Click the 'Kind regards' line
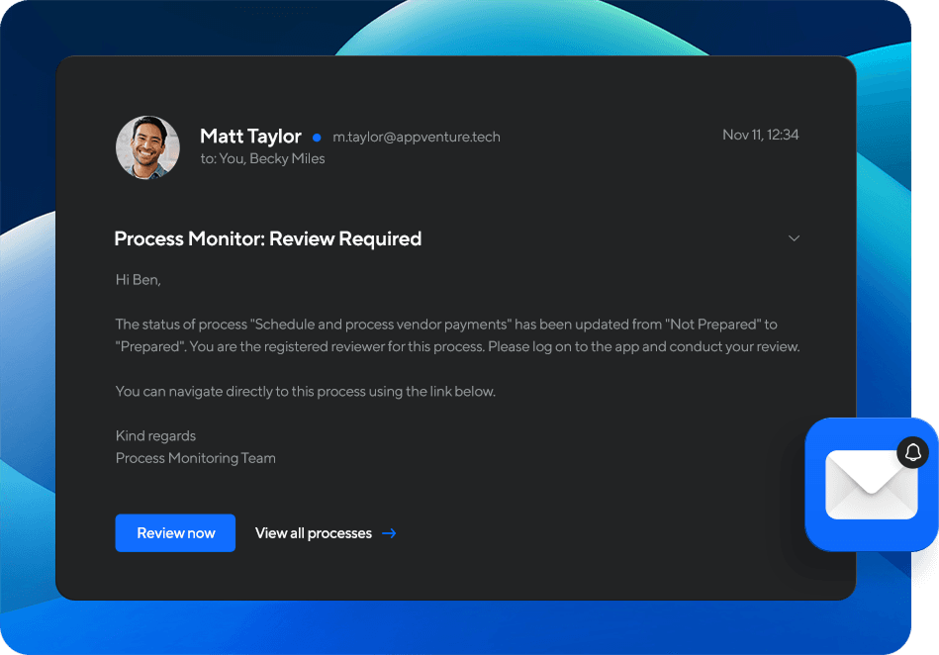Image resolution: width=939 pixels, height=655 pixels. (x=155, y=436)
